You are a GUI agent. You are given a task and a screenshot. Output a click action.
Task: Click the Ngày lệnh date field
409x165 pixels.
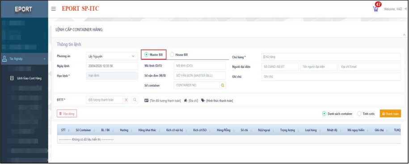(x=112, y=66)
